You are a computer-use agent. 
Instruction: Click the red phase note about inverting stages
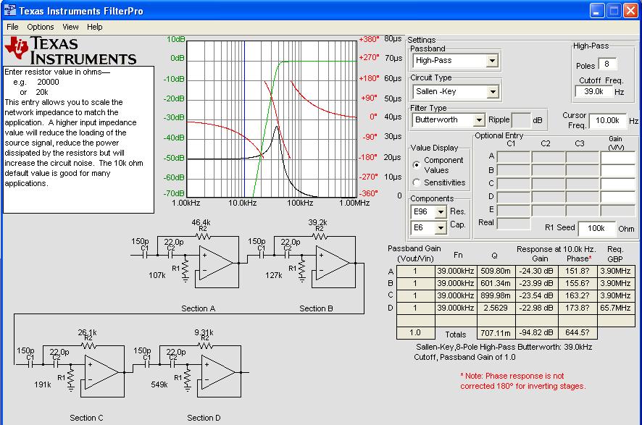523,381
